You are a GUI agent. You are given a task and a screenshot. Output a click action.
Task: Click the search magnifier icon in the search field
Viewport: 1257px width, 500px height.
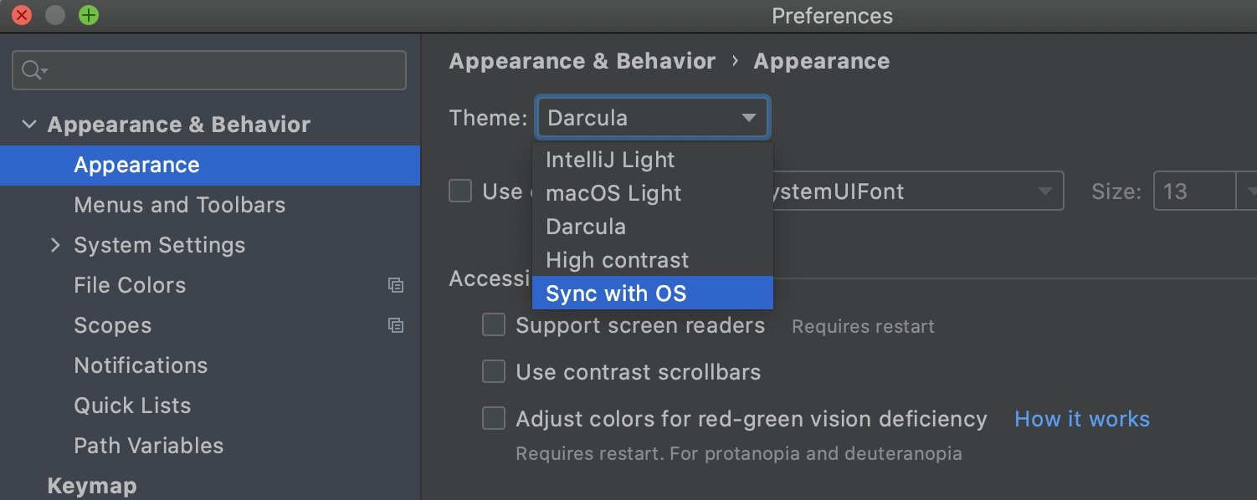tap(33, 70)
